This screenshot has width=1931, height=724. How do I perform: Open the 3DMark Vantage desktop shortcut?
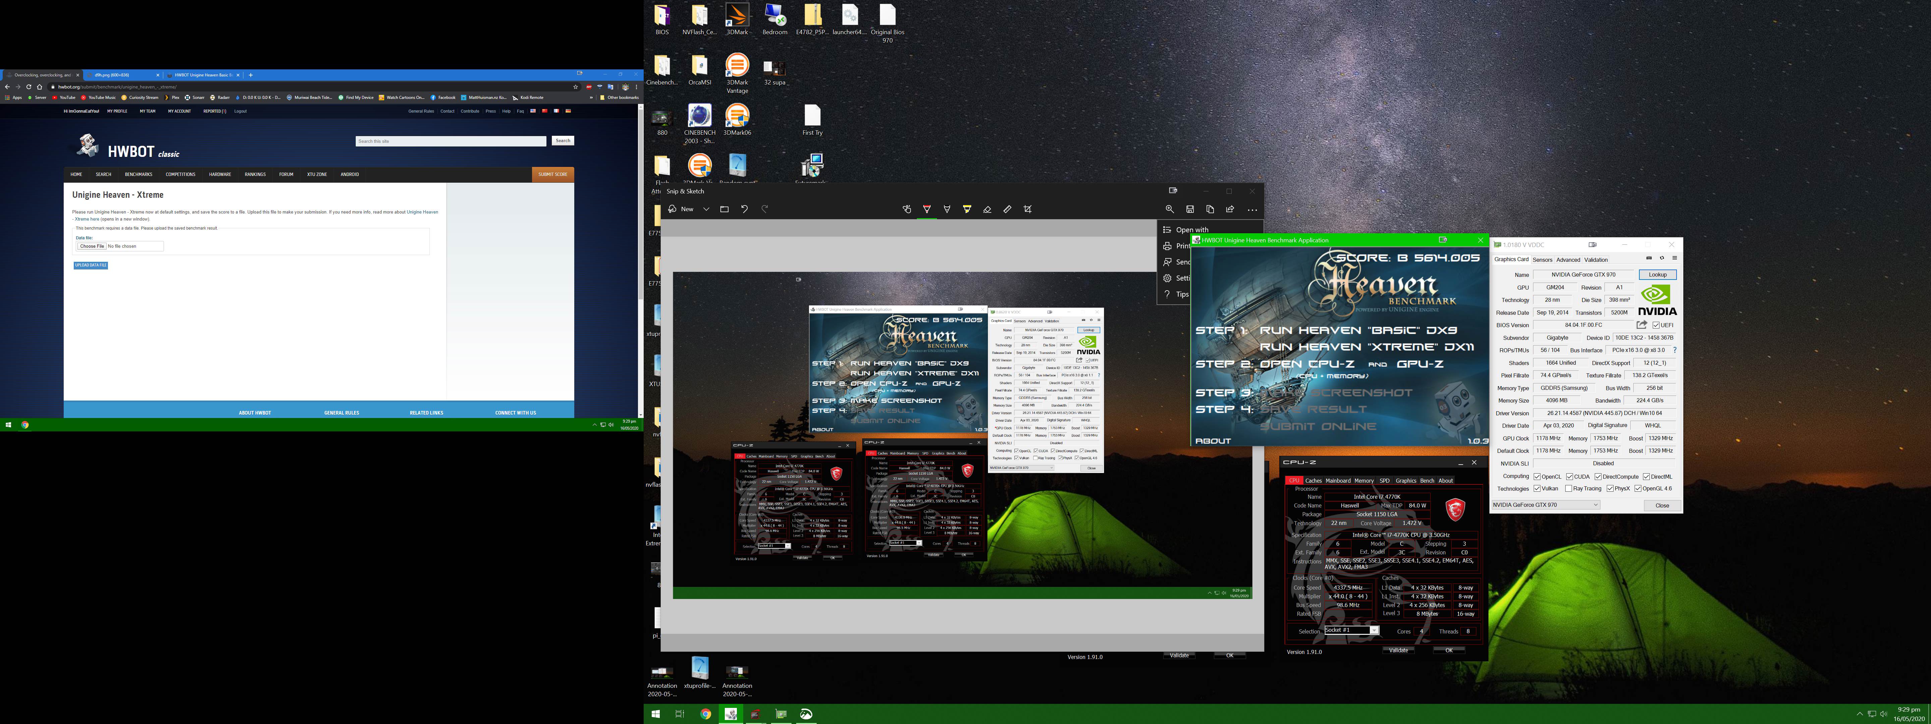[737, 73]
